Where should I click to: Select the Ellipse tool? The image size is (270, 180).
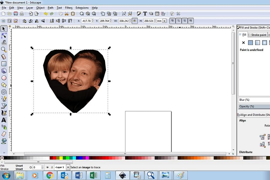point(4,77)
